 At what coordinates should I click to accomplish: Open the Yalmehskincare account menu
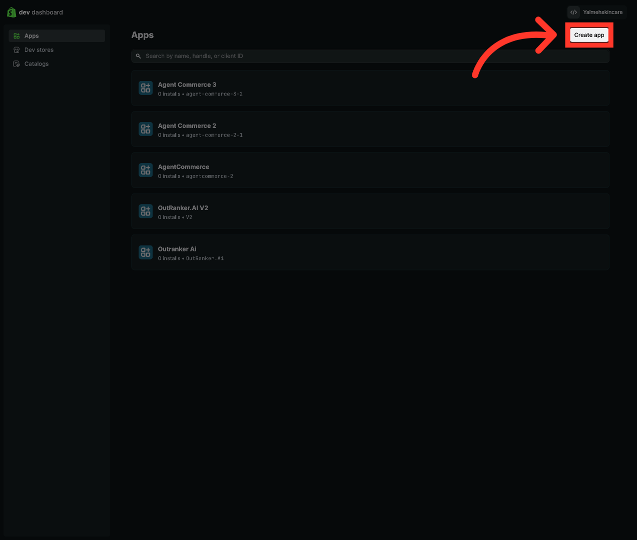coord(596,12)
